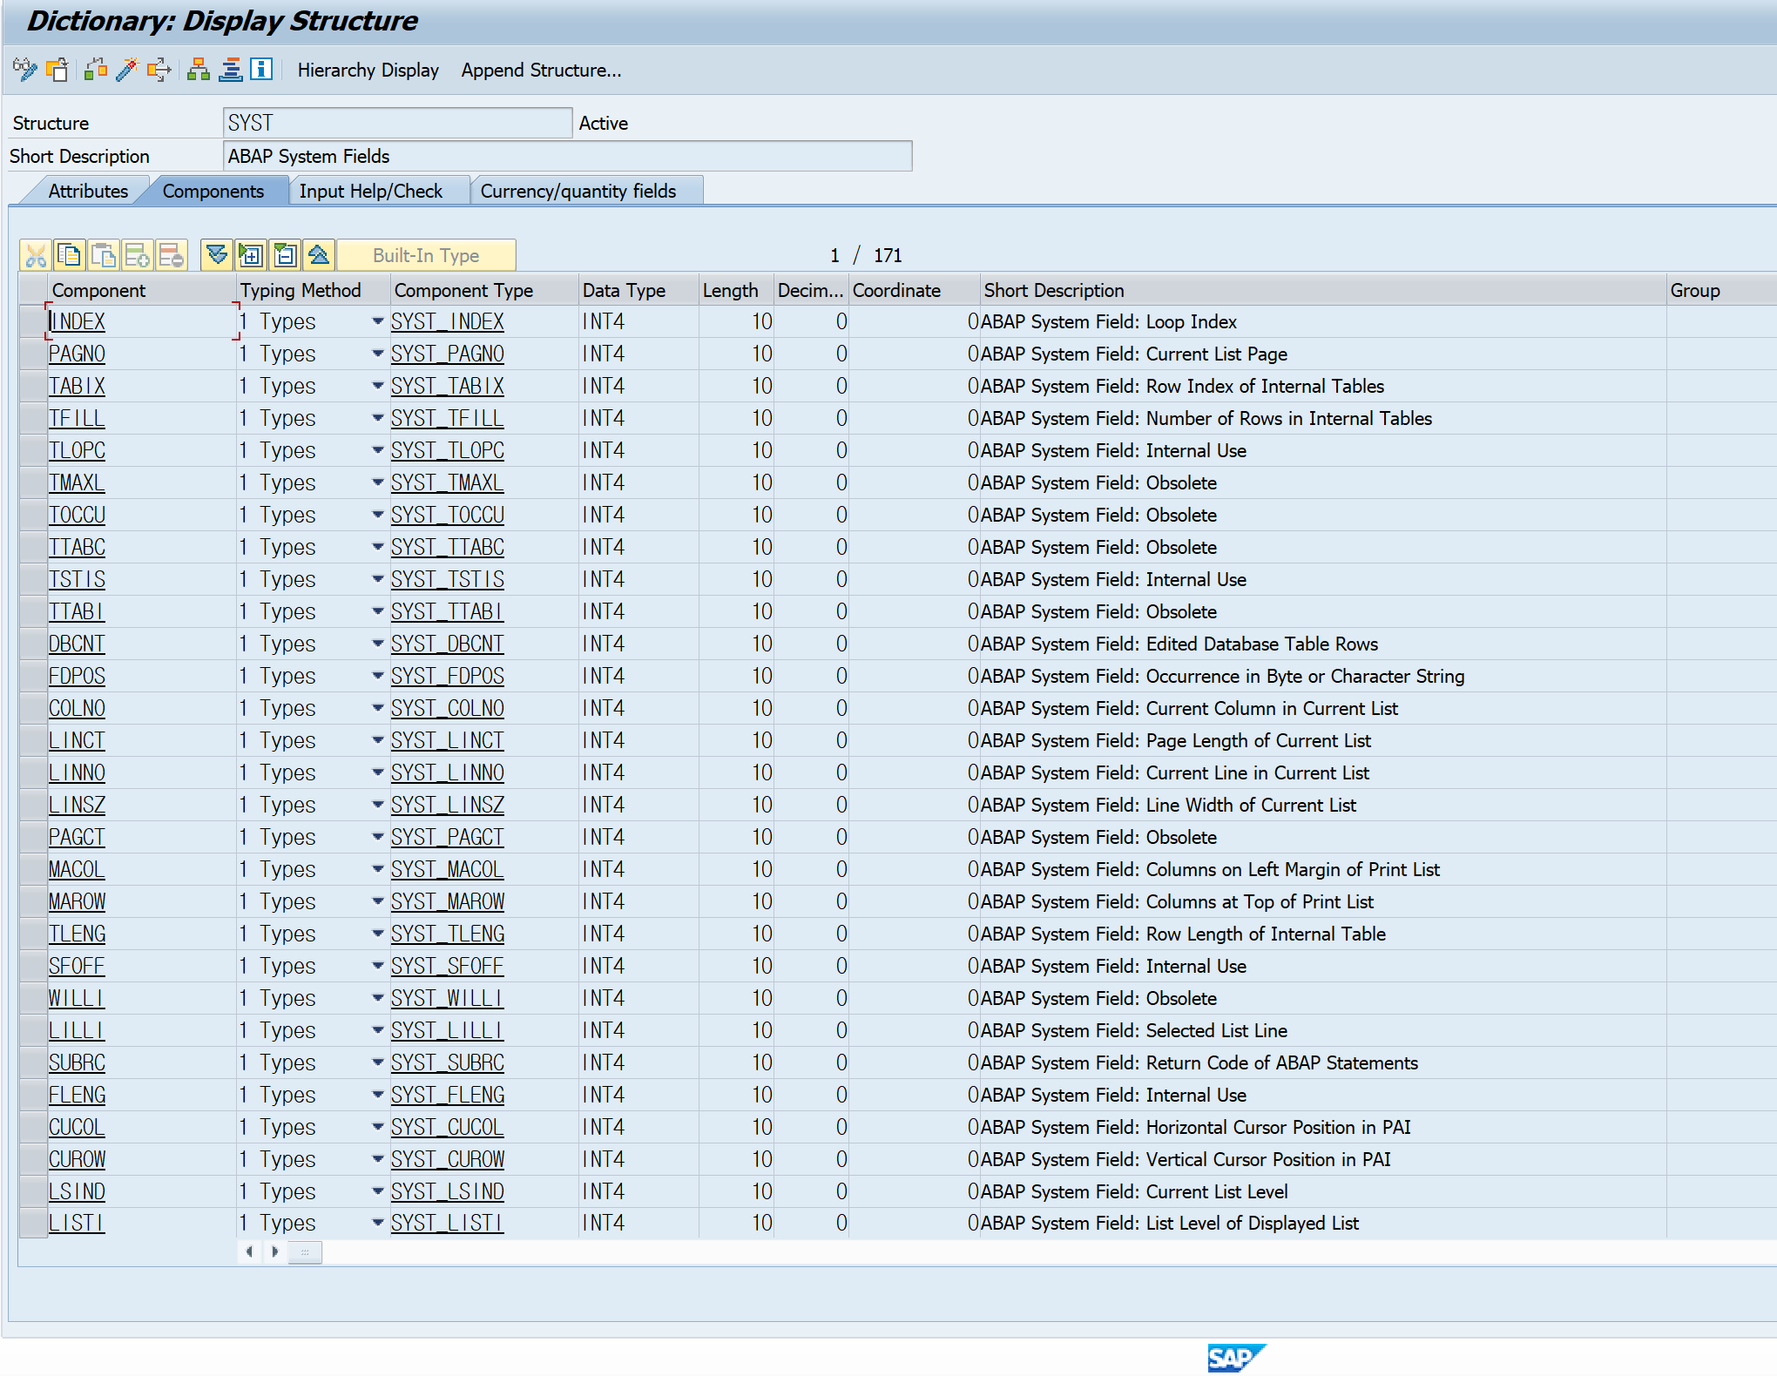Open the Input Help/Check tab

click(371, 191)
